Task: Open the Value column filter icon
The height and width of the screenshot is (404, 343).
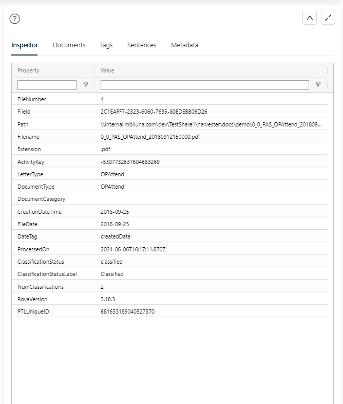Action: point(318,85)
